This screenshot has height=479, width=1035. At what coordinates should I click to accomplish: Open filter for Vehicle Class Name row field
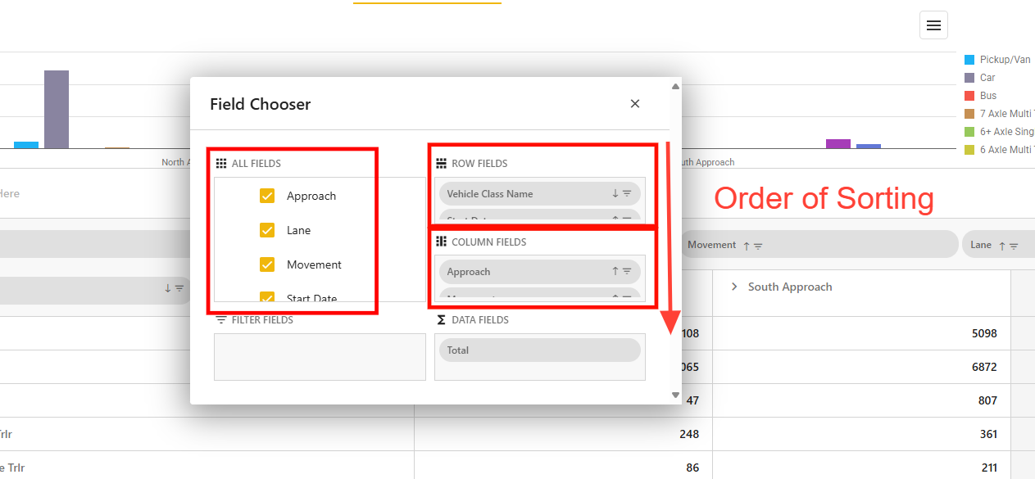[x=627, y=194]
